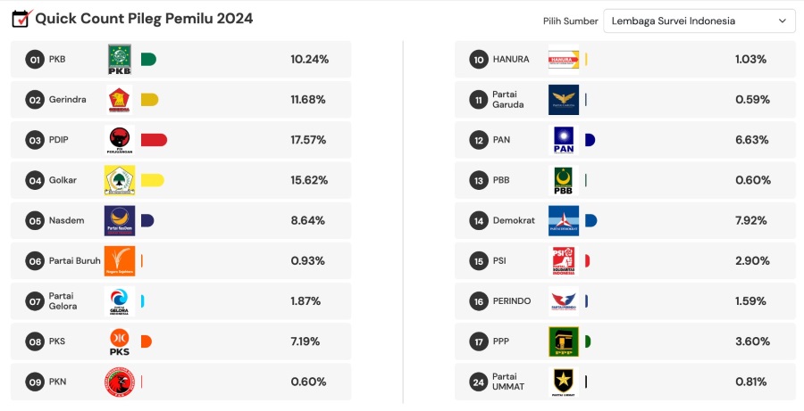Image resolution: width=804 pixels, height=411 pixels.
Task: Click the yellow Golkar percentage bar
Action: pos(152,180)
